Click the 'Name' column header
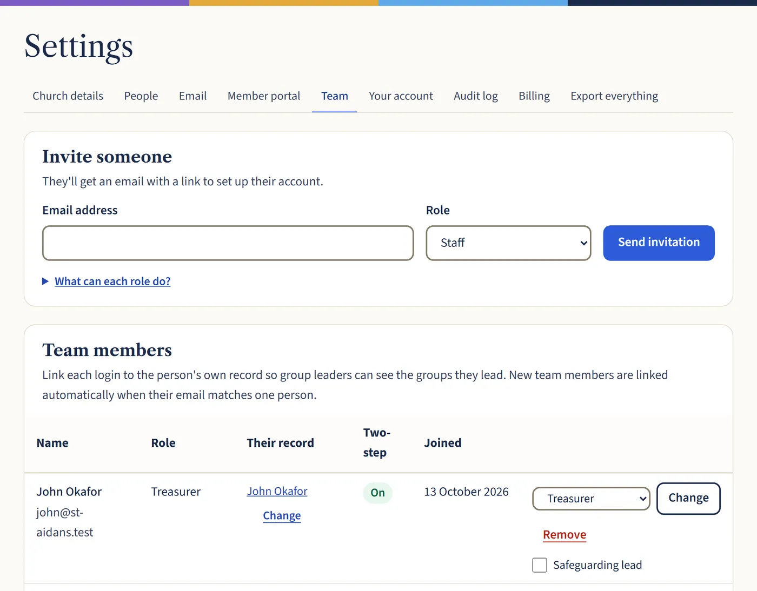The height and width of the screenshot is (591, 757). tap(52, 443)
